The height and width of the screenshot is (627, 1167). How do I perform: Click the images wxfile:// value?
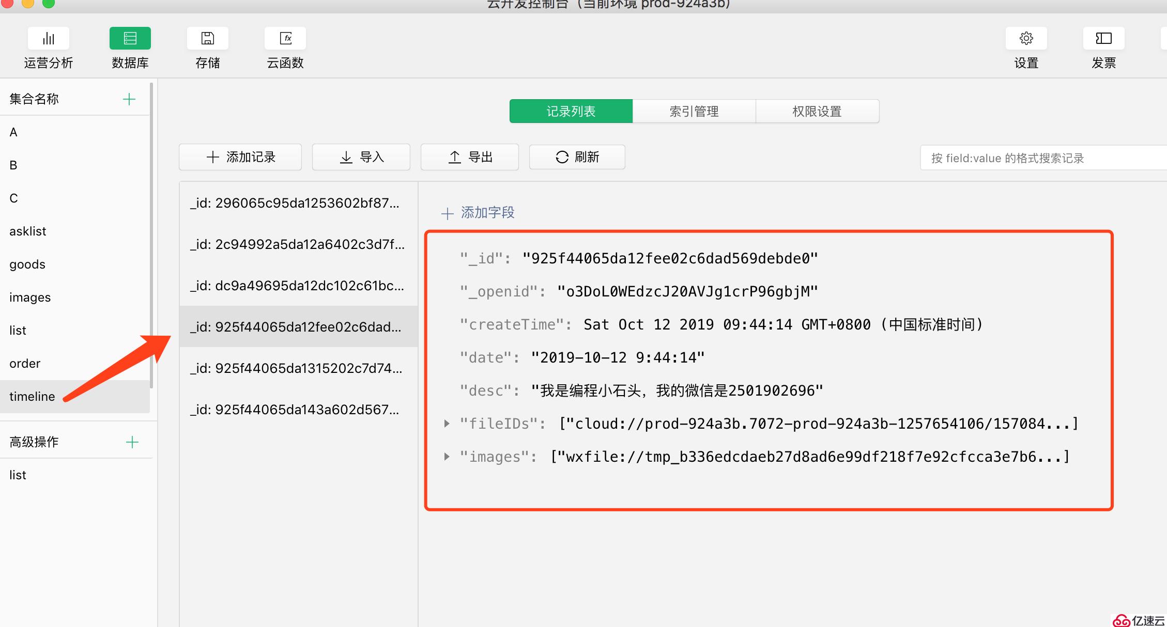[x=810, y=457]
